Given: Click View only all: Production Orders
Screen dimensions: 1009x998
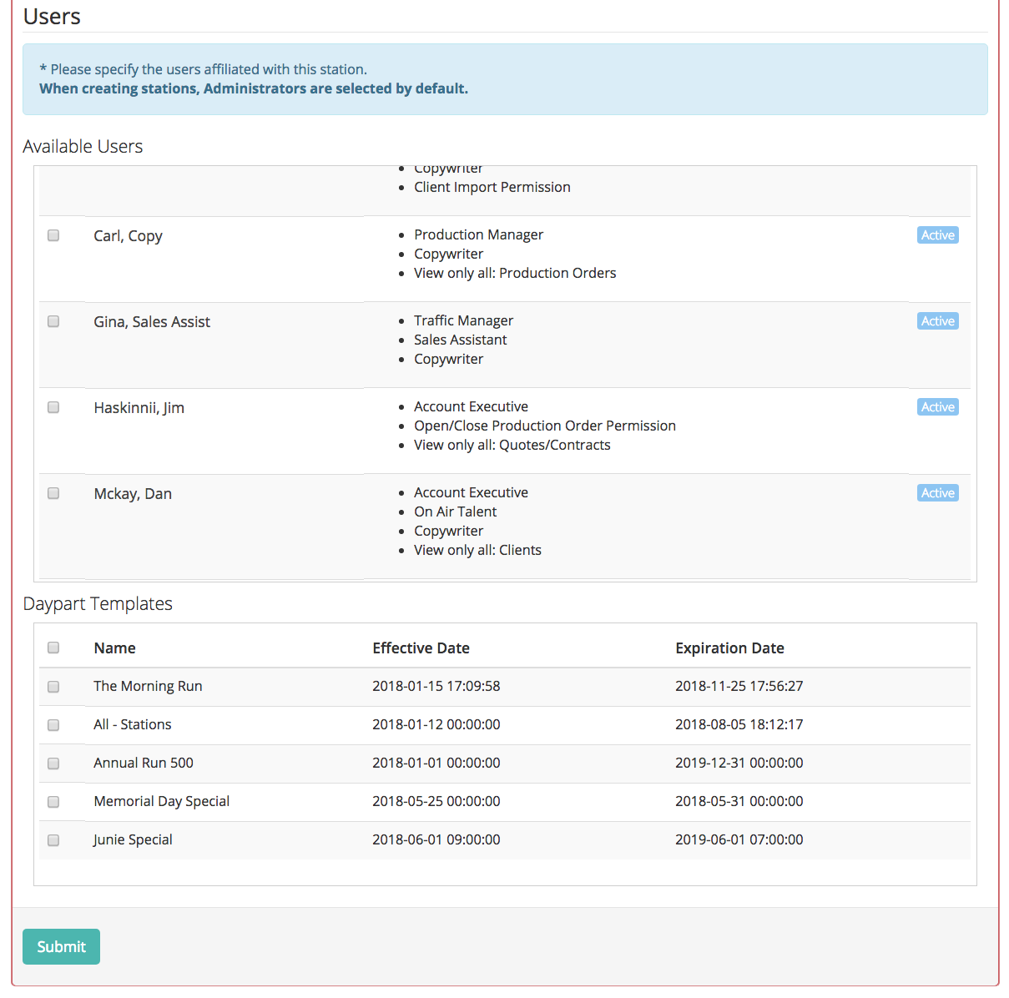Looking at the screenshot, I should [515, 273].
